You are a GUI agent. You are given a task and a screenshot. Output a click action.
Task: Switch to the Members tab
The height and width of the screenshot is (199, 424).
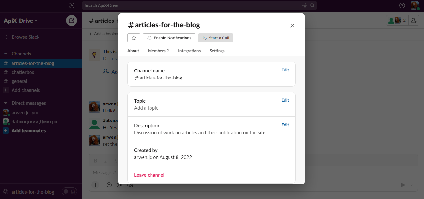coord(159,51)
